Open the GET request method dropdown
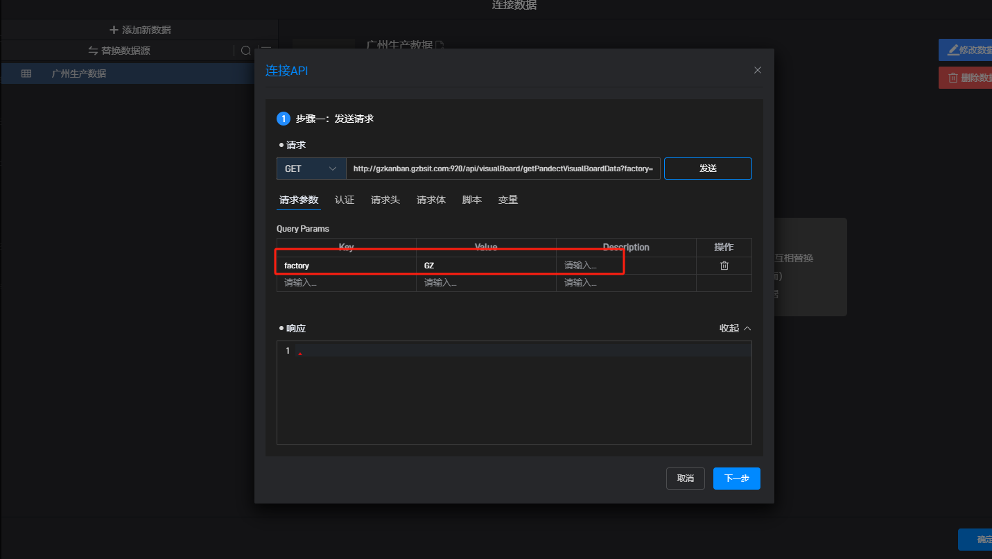The height and width of the screenshot is (559, 992). pyautogui.click(x=311, y=169)
